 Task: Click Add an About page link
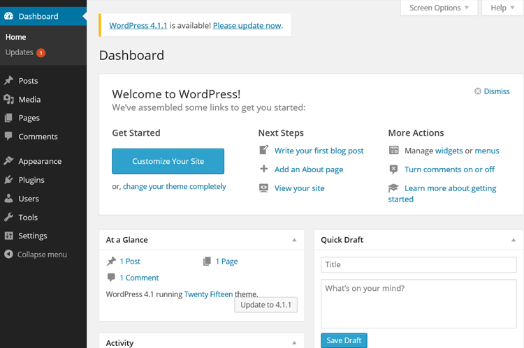[x=309, y=169]
